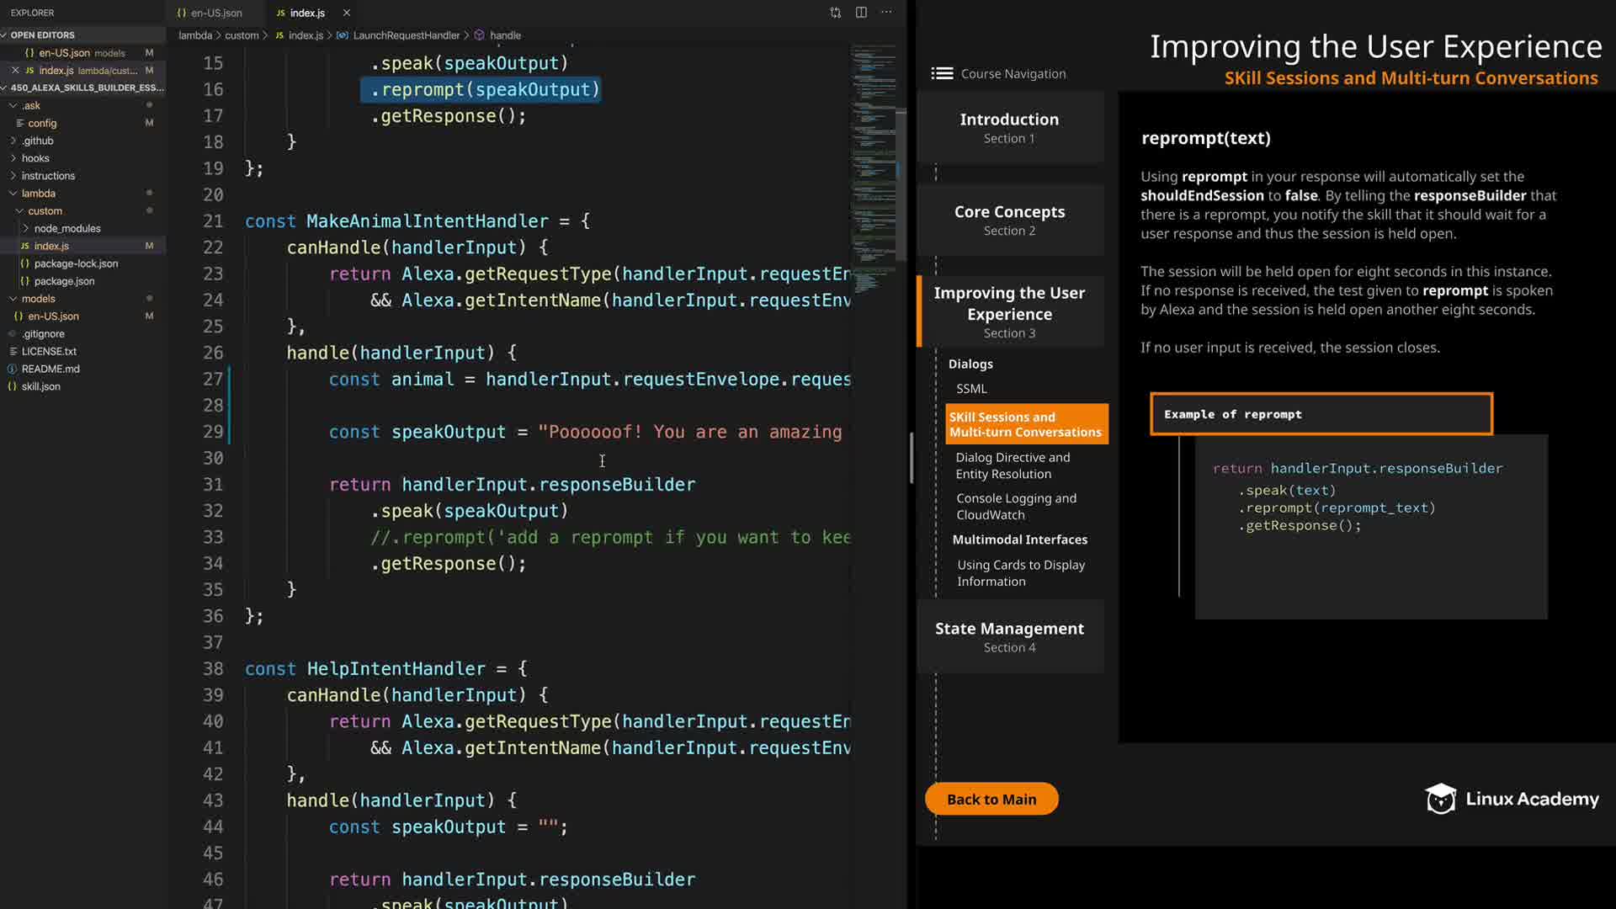Select State Management Section 4

[x=1009, y=636]
